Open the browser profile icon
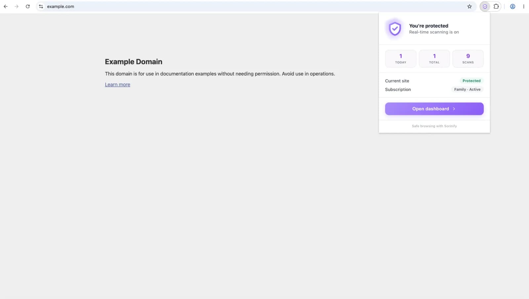This screenshot has width=529, height=299. point(512,6)
